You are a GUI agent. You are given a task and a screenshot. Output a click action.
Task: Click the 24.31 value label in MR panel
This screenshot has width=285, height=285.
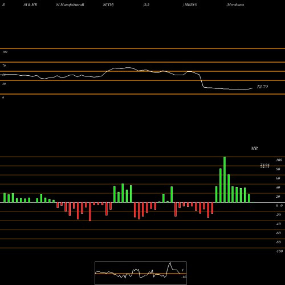tap(265, 167)
